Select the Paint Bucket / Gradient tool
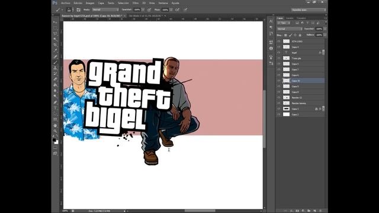This screenshot has height=213, width=379. click(55, 85)
